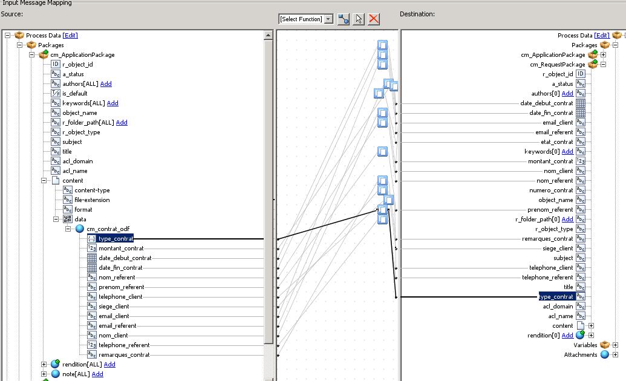
Task: Collapse the source content node
Action: click(x=44, y=180)
